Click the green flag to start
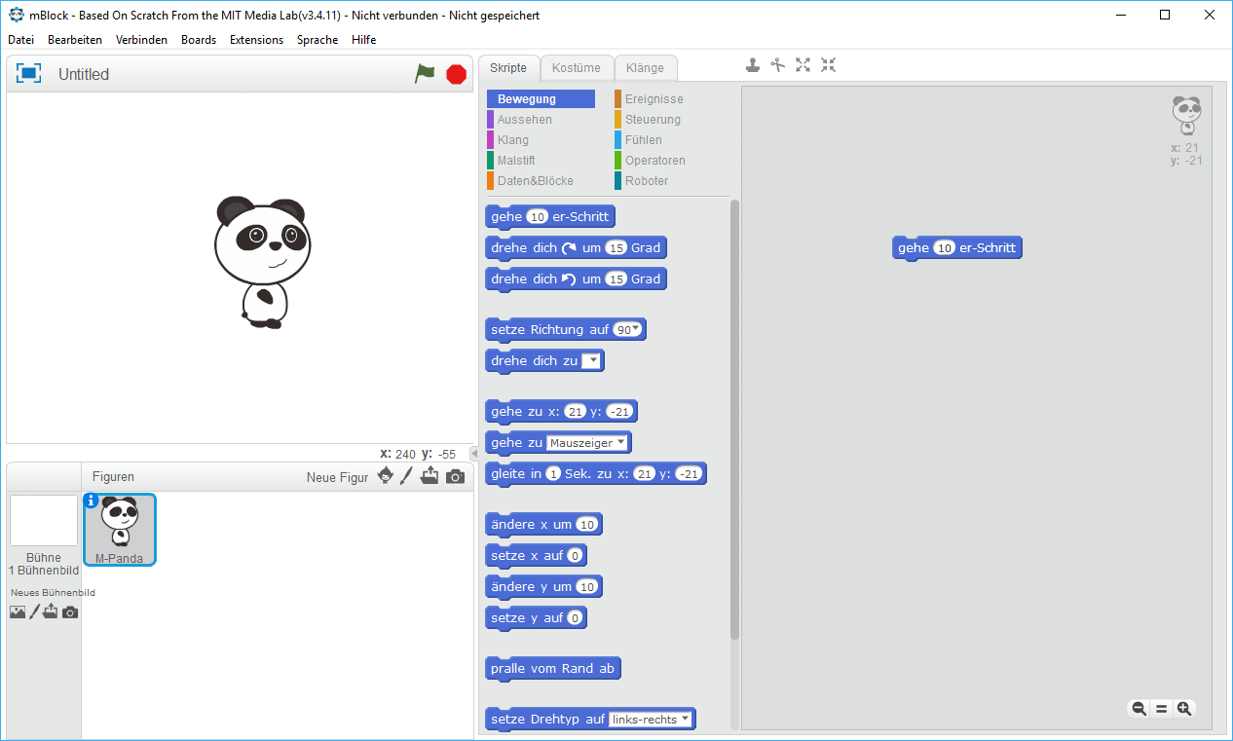1233x741 pixels. 425,74
